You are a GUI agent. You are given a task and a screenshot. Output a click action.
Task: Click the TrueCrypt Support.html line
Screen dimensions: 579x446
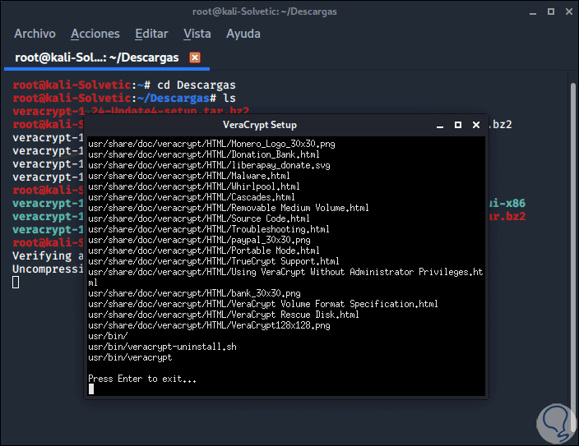(x=214, y=261)
